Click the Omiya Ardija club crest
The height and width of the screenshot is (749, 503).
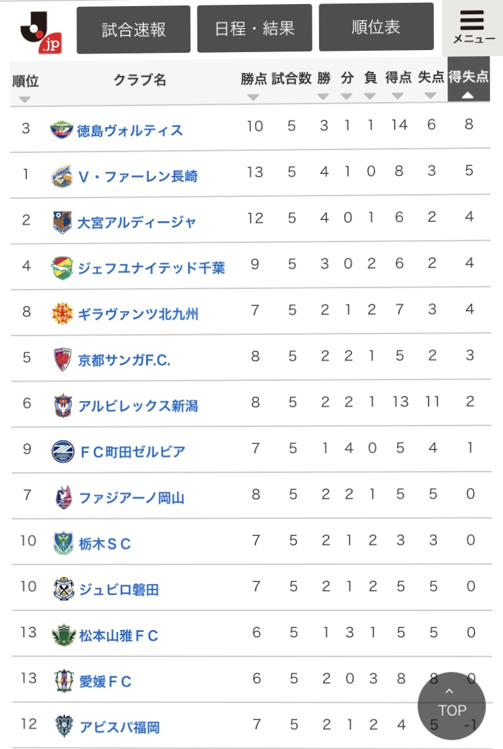pyautogui.click(x=62, y=222)
